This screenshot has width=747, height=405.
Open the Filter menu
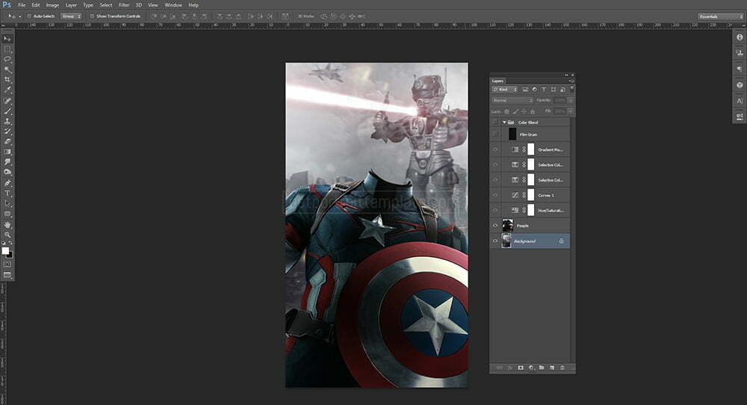point(124,4)
